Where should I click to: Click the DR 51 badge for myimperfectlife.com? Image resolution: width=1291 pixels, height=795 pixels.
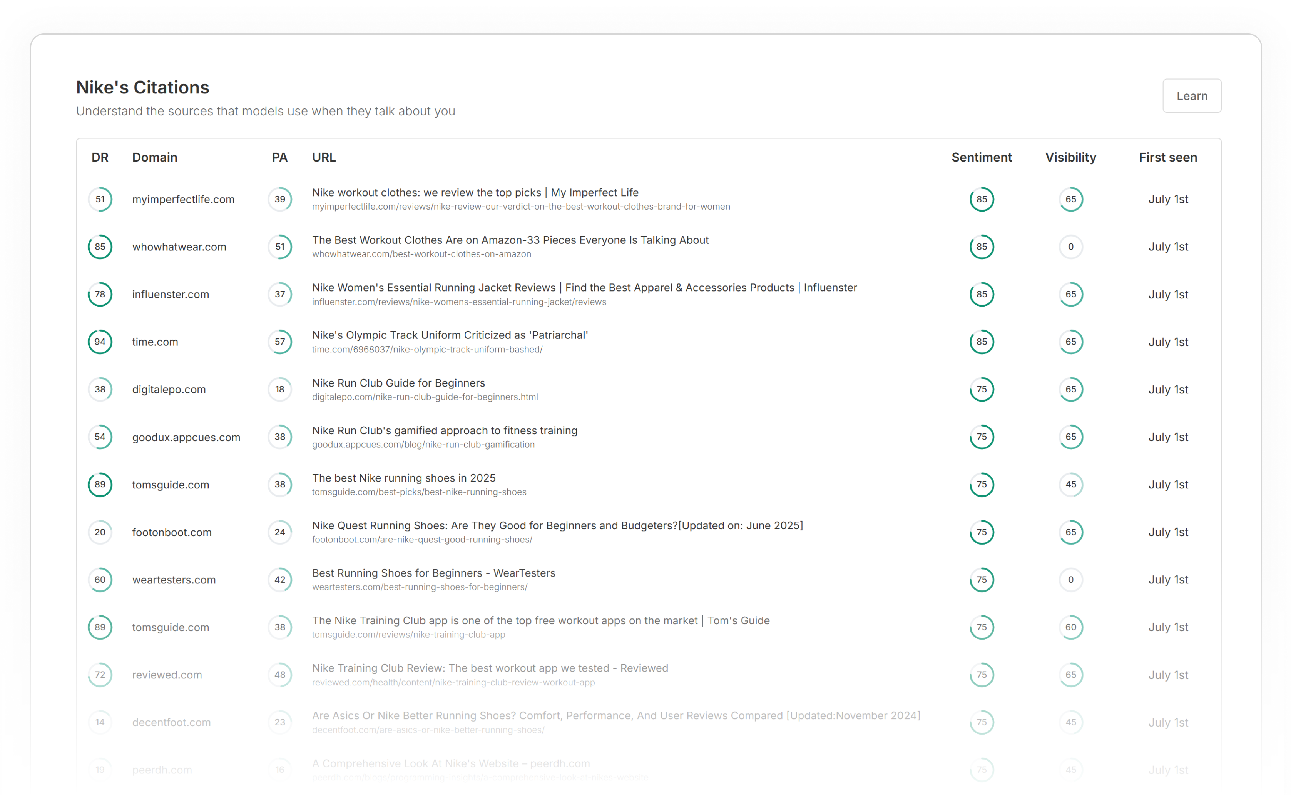(x=100, y=199)
